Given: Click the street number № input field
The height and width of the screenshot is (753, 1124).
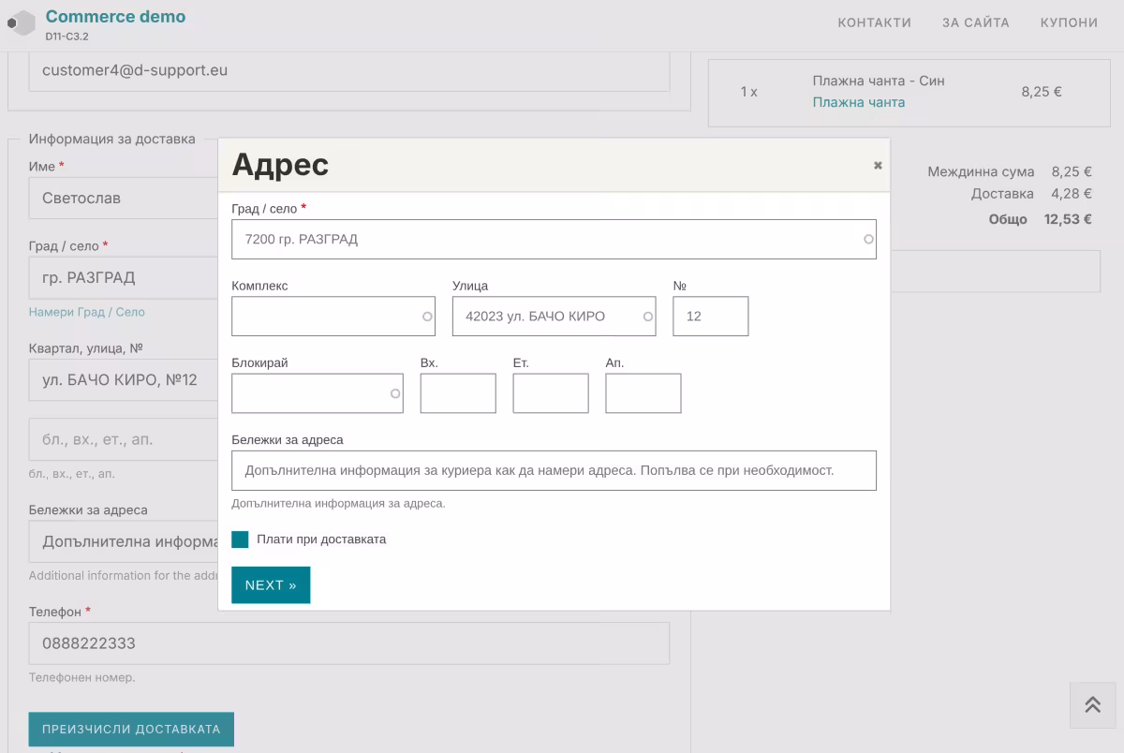Looking at the screenshot, I should pyautogui.click(x=710, y=317).
